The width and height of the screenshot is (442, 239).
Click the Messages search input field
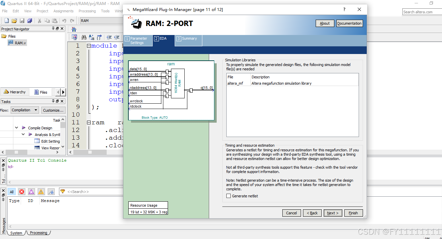[95, 192]
